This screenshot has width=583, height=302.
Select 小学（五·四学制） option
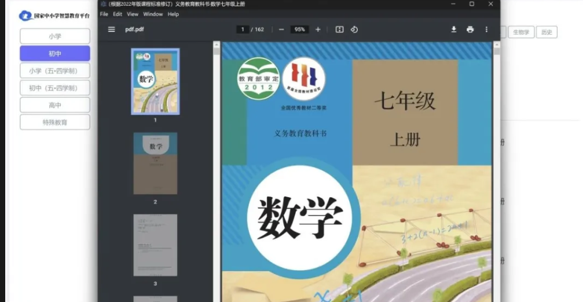[x=55, y=71]
